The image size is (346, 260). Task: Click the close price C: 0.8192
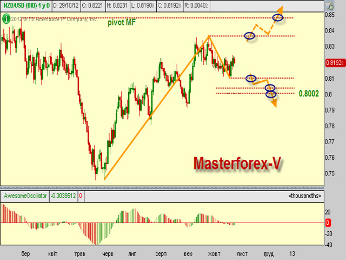[x=170, y=5]
